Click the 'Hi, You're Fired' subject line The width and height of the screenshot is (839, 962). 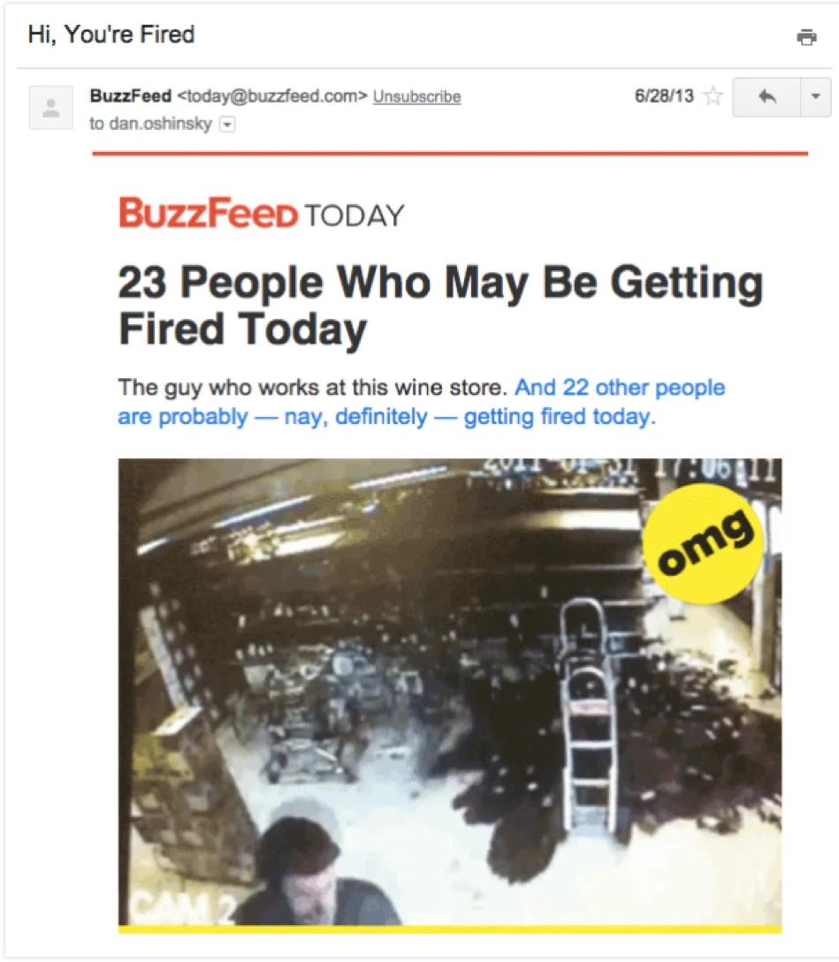(111, 34)
